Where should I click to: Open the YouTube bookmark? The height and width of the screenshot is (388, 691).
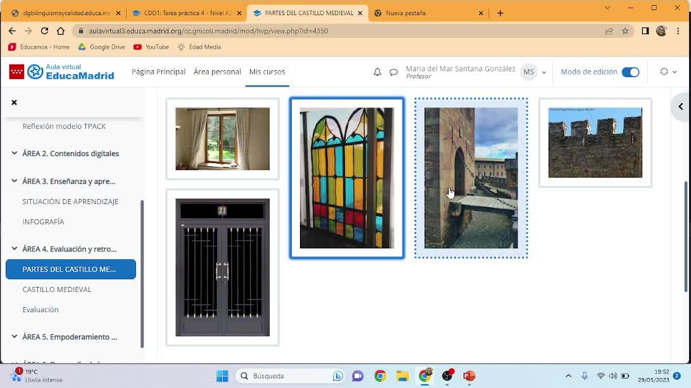click(151, 47)
